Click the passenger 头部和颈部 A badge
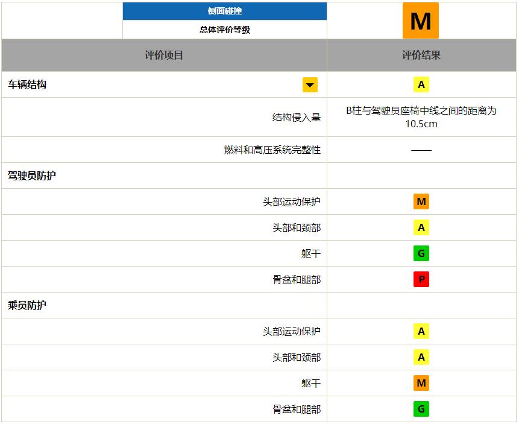This screenshot has height=424, width=519. (x=421, y=357)
